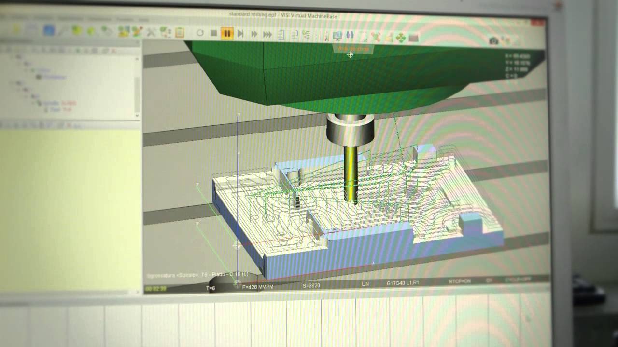Step forward one block with the step icon
Viewport: 618px width, 347px height.
[240, 34]
